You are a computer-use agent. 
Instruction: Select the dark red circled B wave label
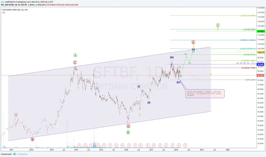[32, 139]
